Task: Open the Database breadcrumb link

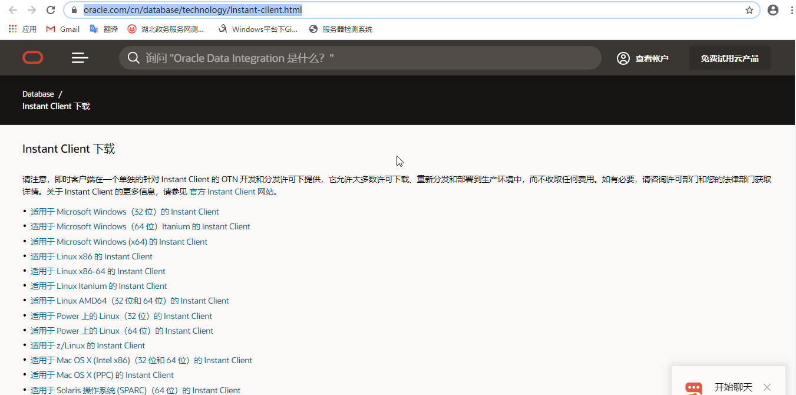Action: click(38, 93)
